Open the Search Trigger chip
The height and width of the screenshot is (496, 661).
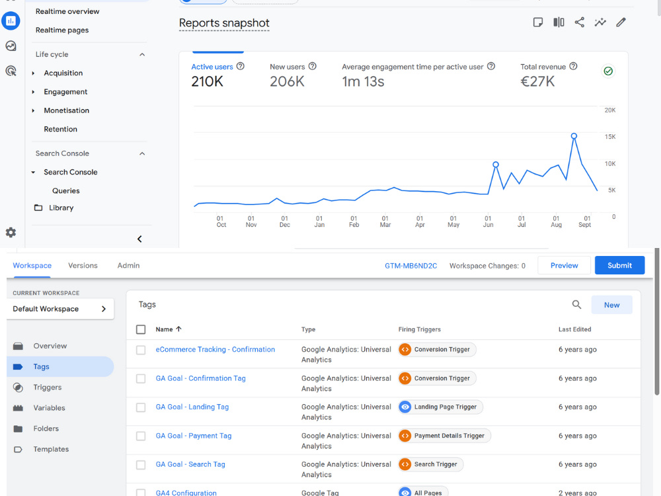click(431, 464)
